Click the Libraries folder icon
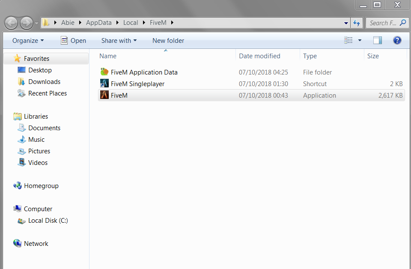This screenshot has width=411, height=269. click(x=17, y=116)
